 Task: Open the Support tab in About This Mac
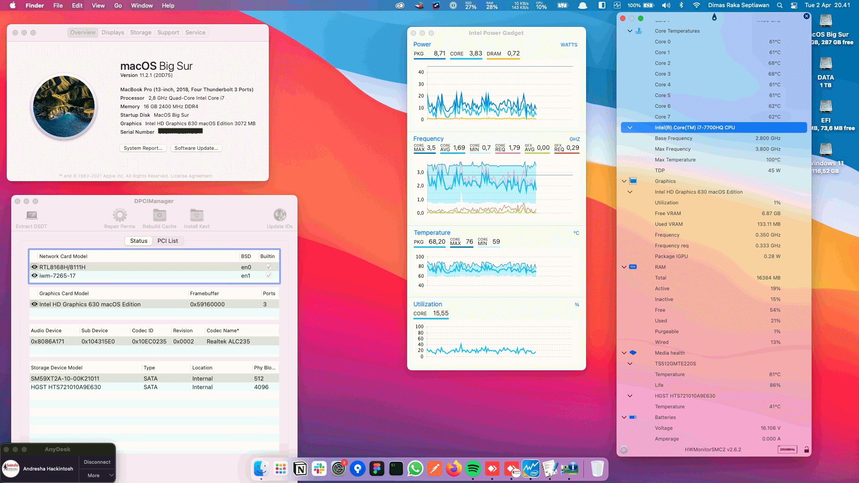[x=168, y=33]
